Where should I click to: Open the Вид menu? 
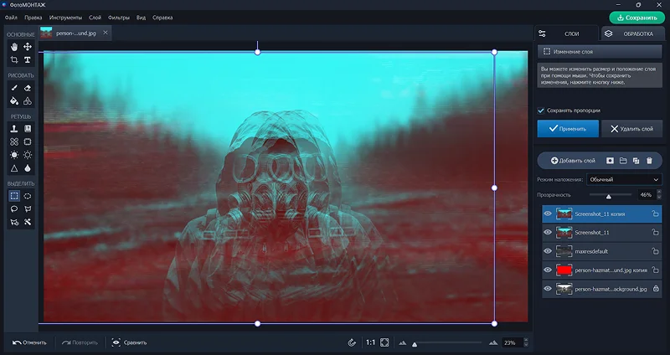point(141,18)
